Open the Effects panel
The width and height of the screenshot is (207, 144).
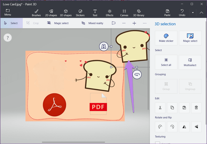(x=109, y=13)
